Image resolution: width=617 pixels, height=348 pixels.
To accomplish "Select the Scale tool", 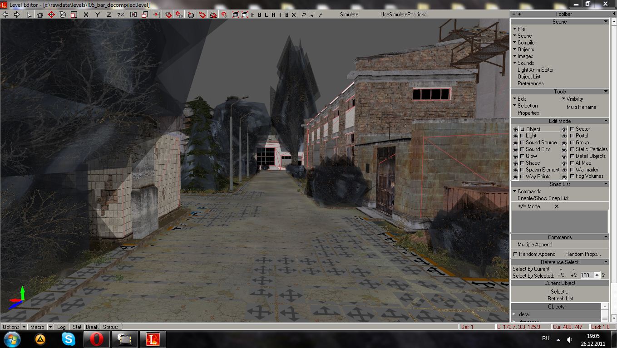I will tap(74, 15).
